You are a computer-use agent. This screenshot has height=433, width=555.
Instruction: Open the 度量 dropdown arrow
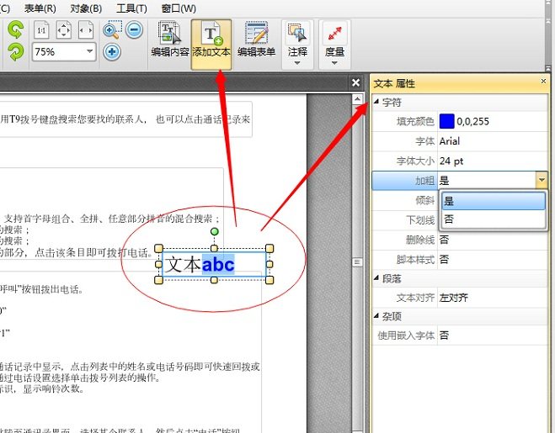click(x=334, y=63)
